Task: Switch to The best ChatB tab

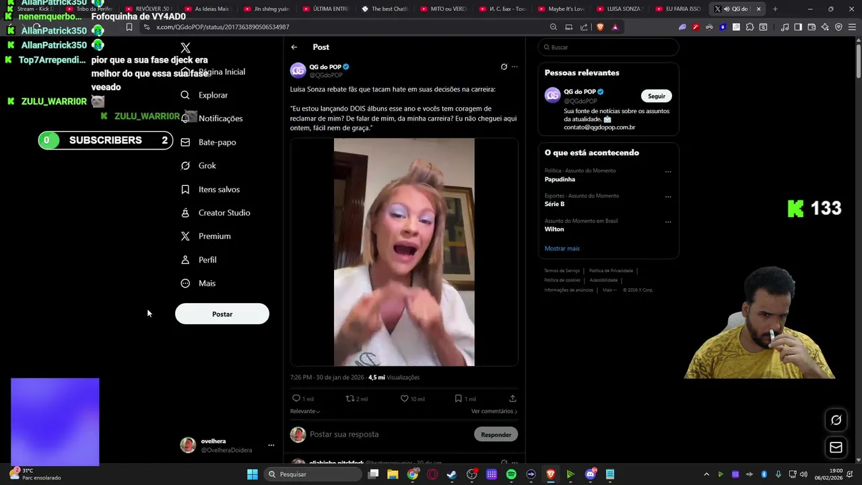Action: [385, 9]
